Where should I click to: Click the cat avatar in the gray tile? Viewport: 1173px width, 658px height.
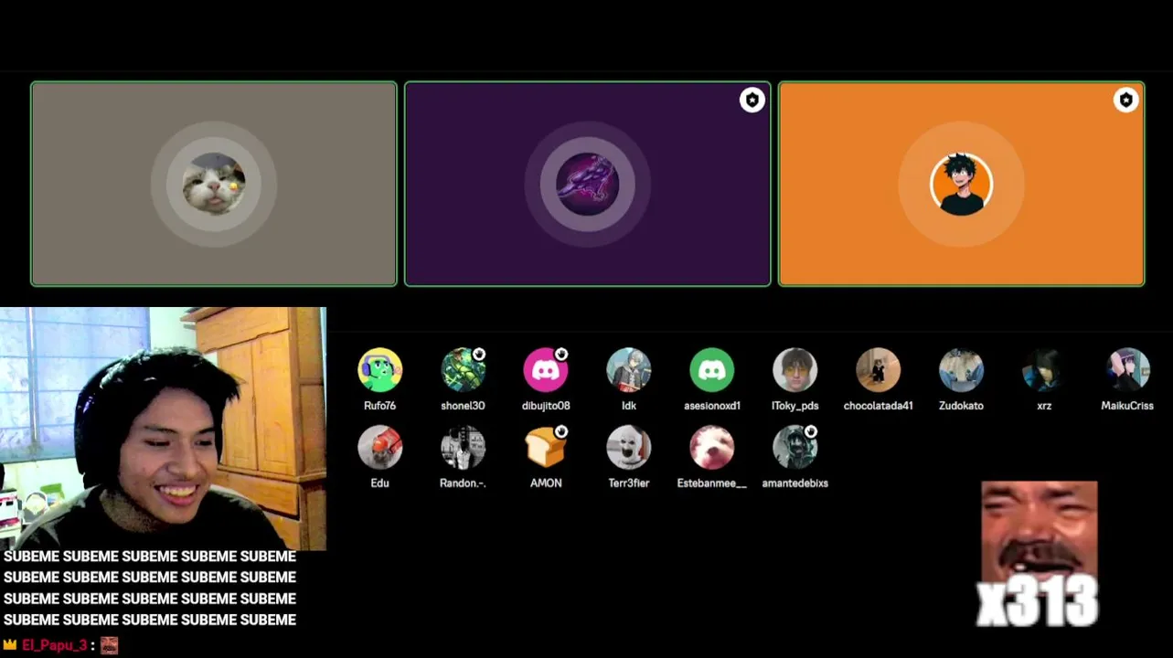214,184
